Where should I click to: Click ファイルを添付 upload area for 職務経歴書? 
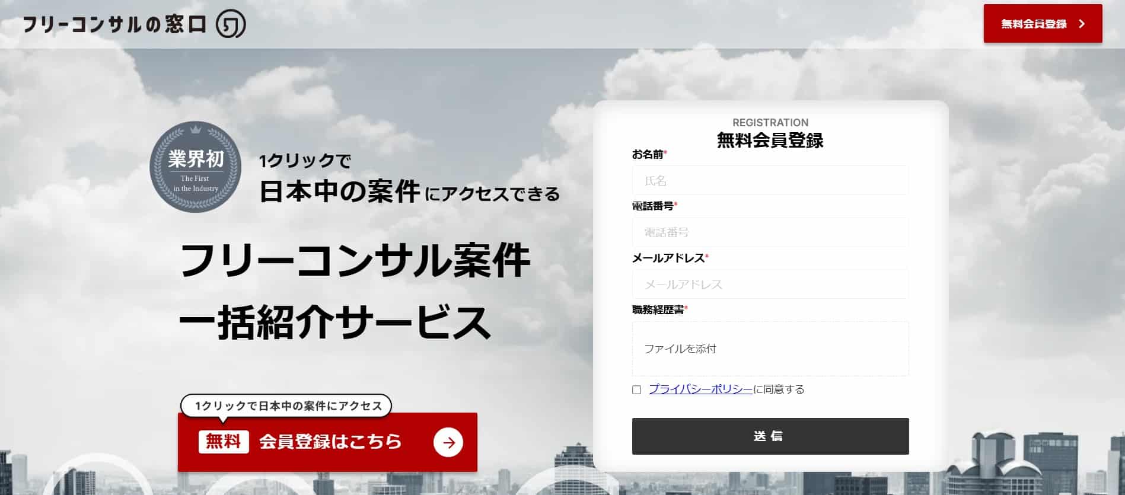pos(770,349)
